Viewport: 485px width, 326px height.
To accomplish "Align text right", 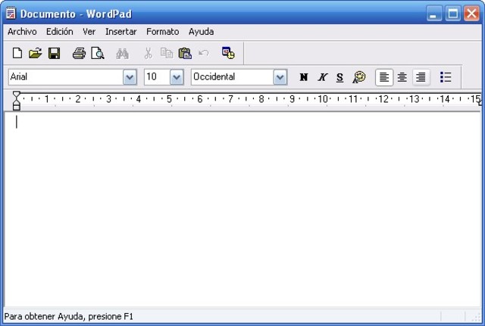I will tap(421, 77).
